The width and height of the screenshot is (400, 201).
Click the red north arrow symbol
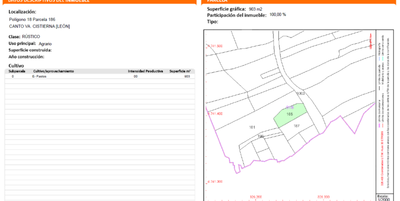pos(371,41)
